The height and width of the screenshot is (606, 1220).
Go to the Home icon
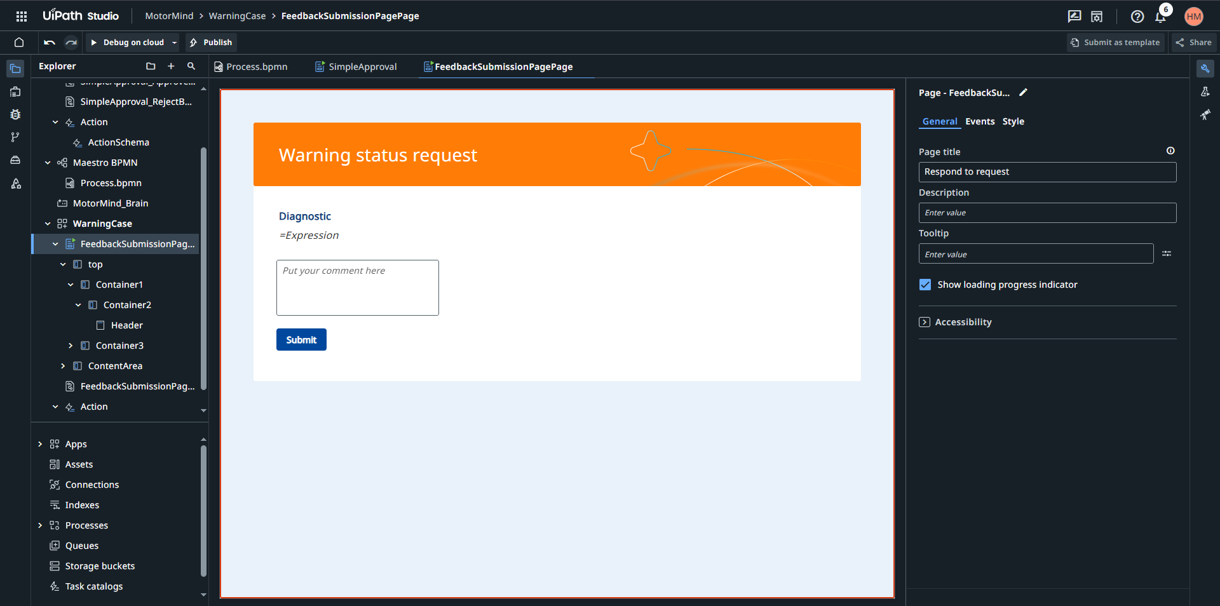tap(19, 43)
